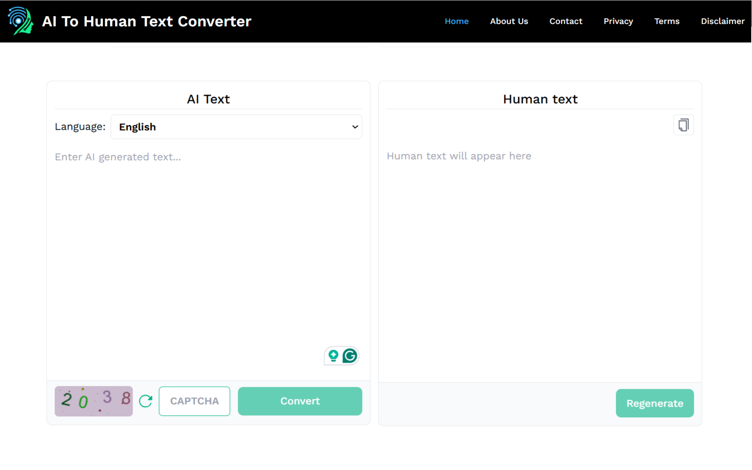The width and height of the screenshot is (752, 470).
Task: View the Terms page
Action: pyautogui.click(x=666, y=21)
